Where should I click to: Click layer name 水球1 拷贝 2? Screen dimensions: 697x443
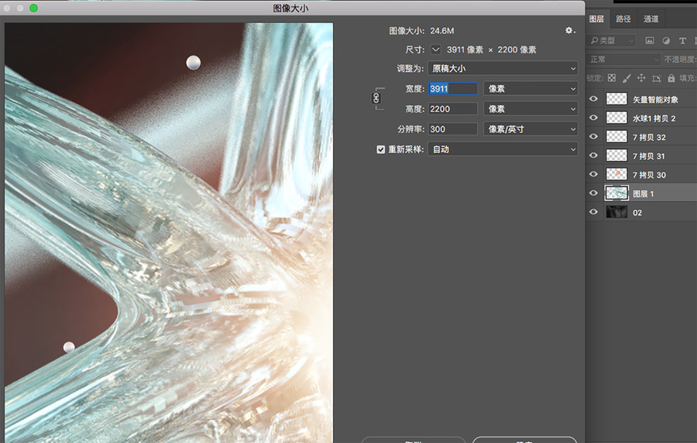pos(654,118)
